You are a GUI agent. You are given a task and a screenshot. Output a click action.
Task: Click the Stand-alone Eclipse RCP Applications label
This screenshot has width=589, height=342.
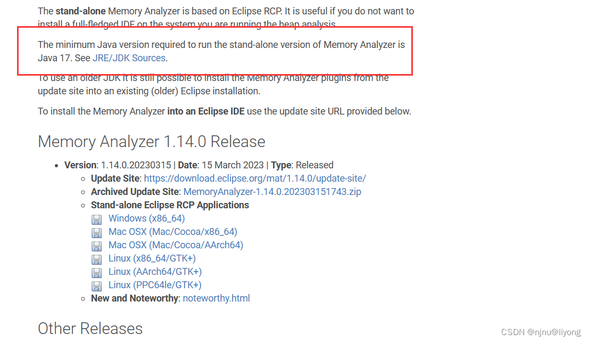(170, 205)
